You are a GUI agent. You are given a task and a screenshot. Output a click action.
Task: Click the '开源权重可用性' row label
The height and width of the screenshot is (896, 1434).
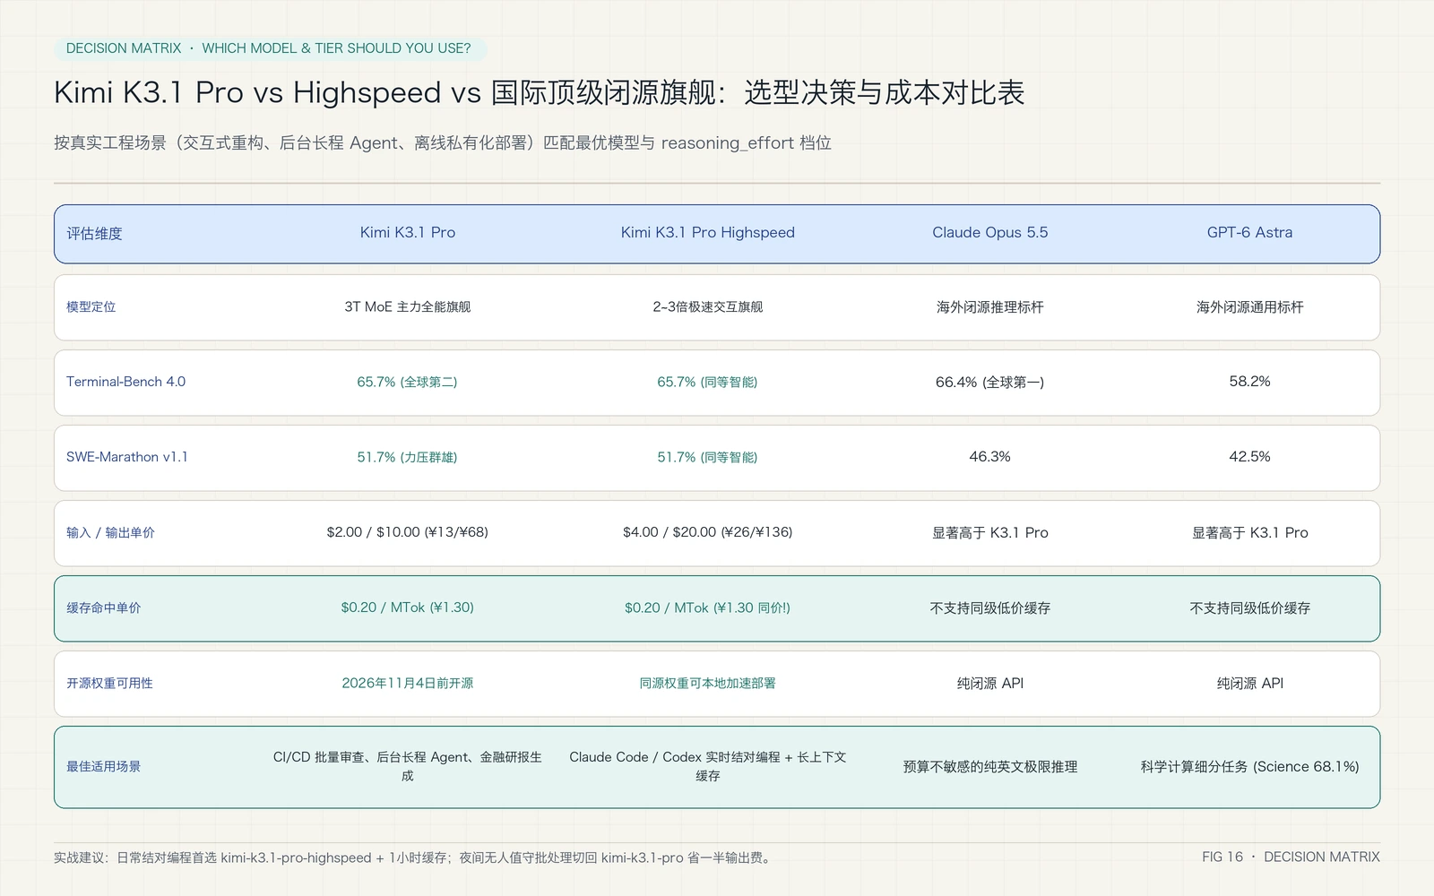tap(109, 684)
